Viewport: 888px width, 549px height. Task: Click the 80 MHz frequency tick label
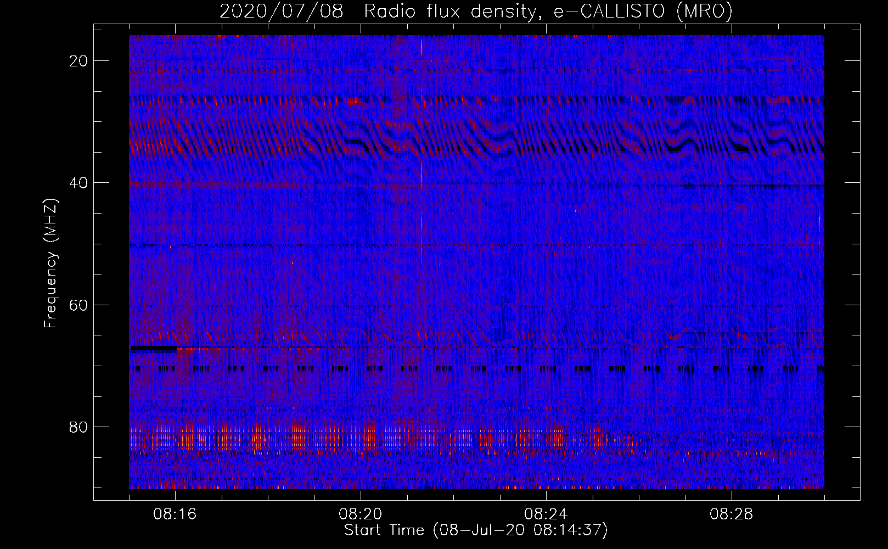point(79,427)
